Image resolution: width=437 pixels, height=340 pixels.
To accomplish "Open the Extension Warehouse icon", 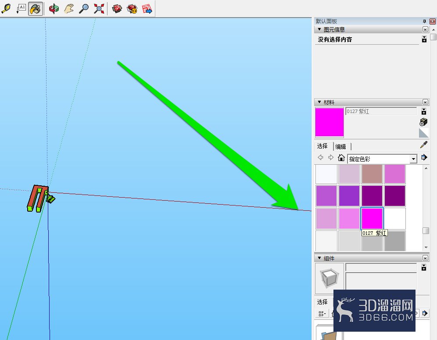I will [x=132, y=9].
